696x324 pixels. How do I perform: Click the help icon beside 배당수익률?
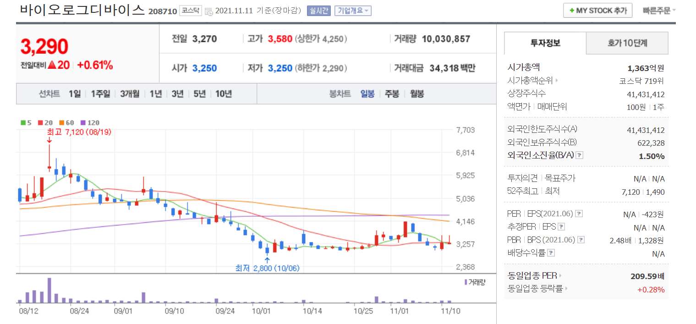[x=551, y=253]
